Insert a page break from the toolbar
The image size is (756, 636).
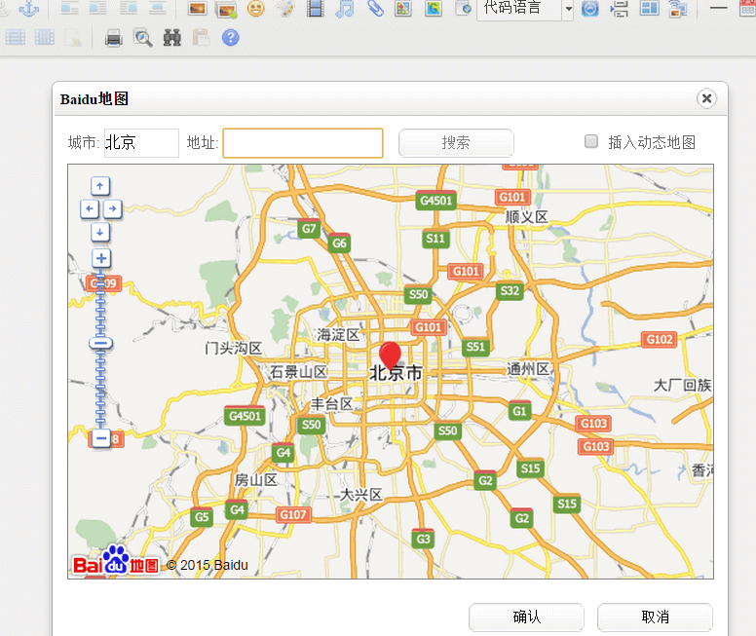tap(619, 8)
